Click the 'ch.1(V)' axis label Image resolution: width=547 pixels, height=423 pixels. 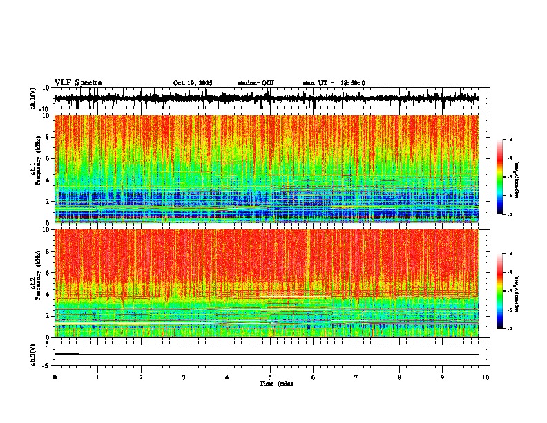pos(33,98)
